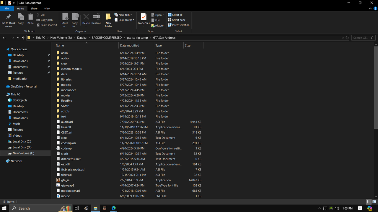The image size is (378, 212).
Task: Go up one level with Up arrow
Action: pos(23,38)
